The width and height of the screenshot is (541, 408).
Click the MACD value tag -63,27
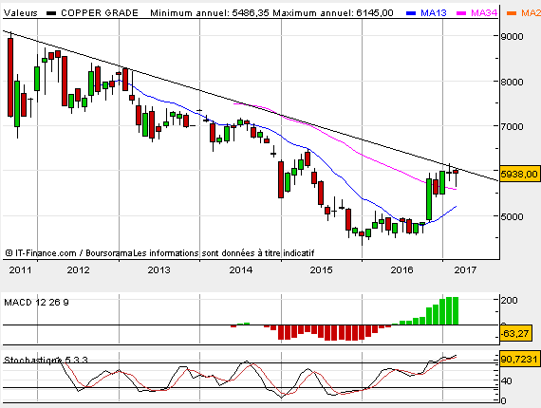pyautogui.click(x=515, y=333)
